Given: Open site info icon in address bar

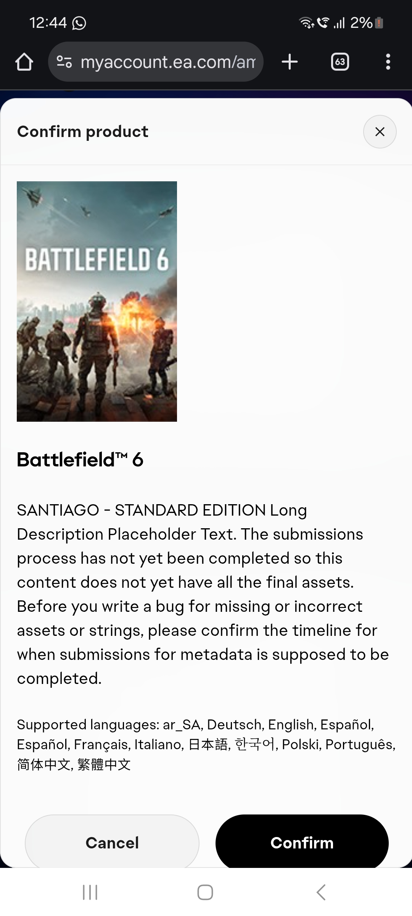Looking at the screenshot, I should [64, 62].
